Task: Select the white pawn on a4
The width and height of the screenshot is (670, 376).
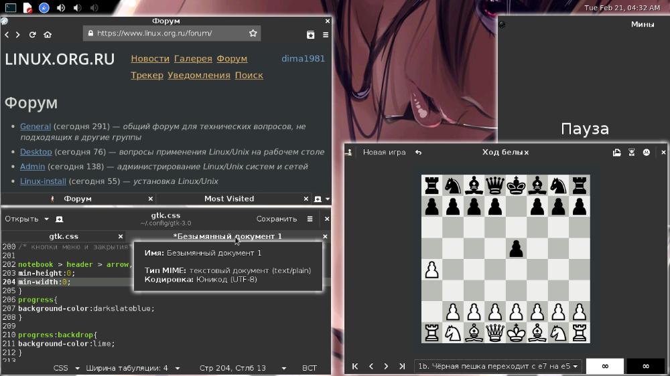Action: 432,270
